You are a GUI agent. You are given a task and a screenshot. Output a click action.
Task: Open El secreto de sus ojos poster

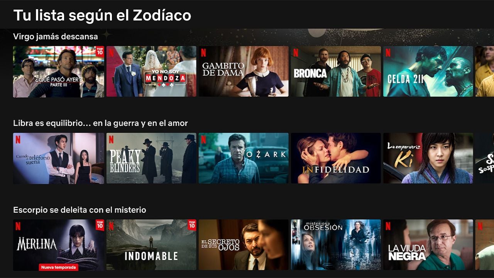coord(244,245)
